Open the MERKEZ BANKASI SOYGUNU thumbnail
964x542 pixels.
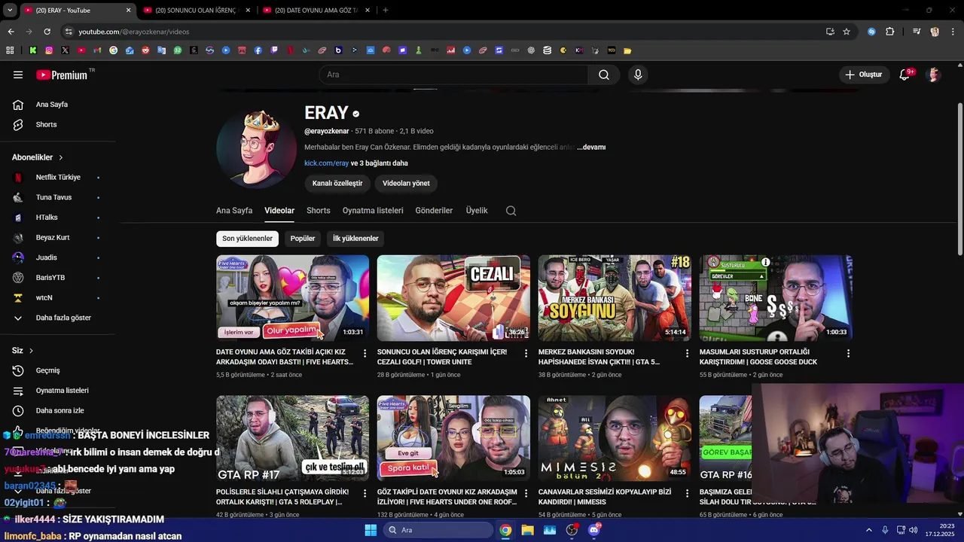pos(615,297)
